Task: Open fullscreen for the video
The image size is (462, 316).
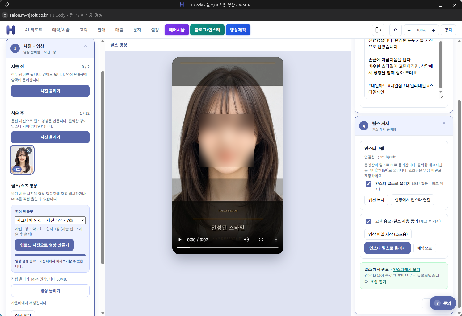Action: pos(261,240)
